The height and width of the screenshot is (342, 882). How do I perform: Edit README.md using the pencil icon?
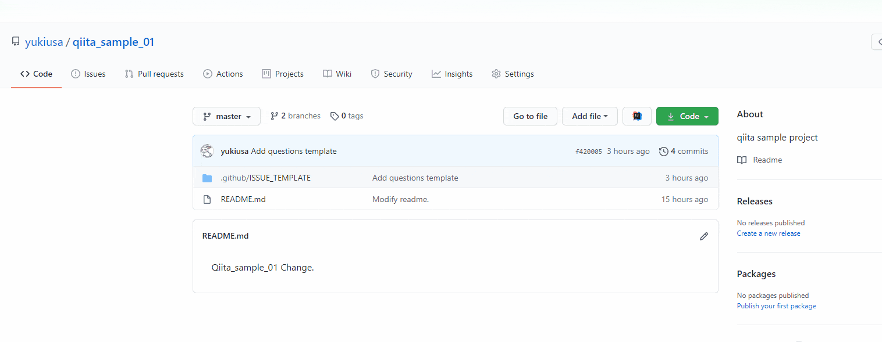click(x=704, y=236)
